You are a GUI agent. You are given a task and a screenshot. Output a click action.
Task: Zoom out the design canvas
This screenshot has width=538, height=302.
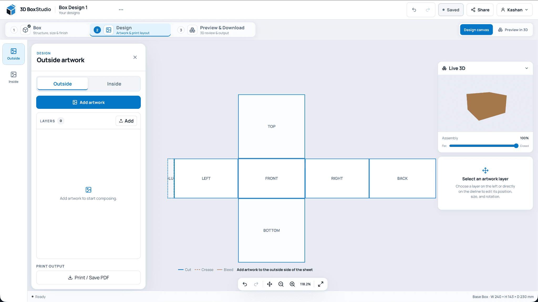[281, 284]
